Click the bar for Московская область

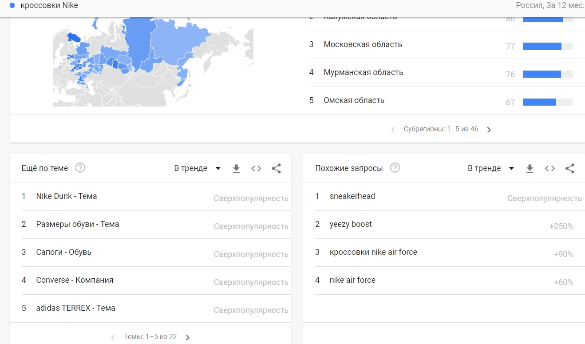[548, 46]
